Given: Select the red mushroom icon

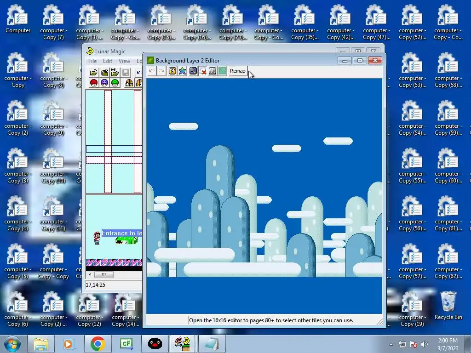Looking at the screenshot, I should 94,83.
